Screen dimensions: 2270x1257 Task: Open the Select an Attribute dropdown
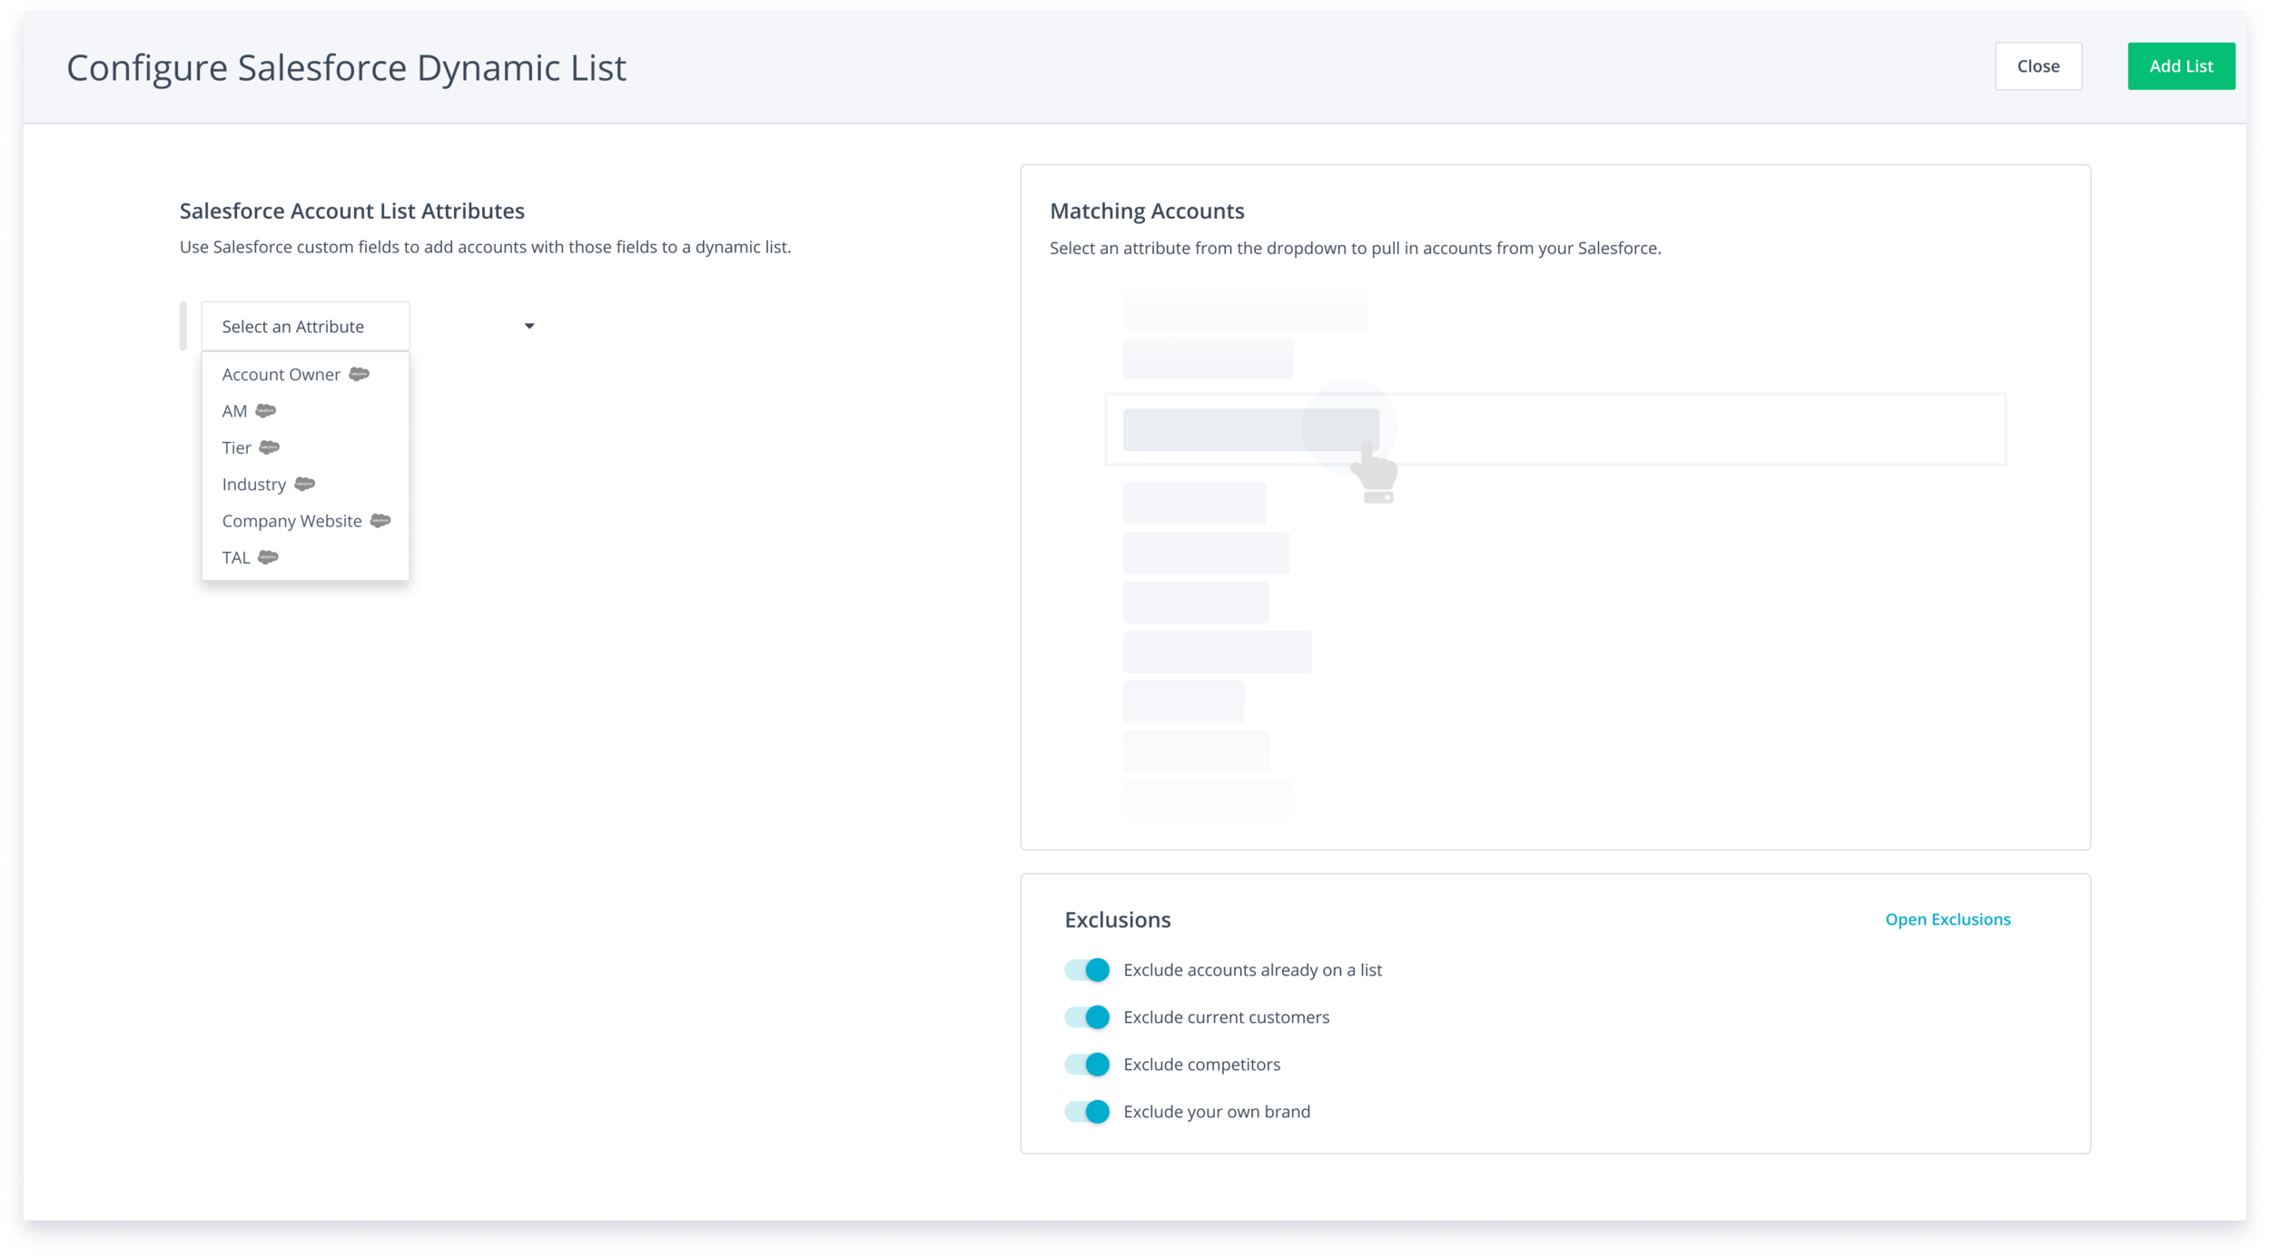pyautogui.click(x=305, y=326)
